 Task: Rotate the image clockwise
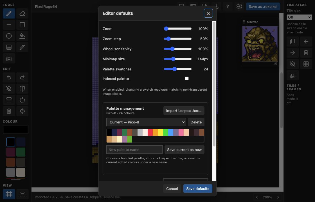pos(22,100)
